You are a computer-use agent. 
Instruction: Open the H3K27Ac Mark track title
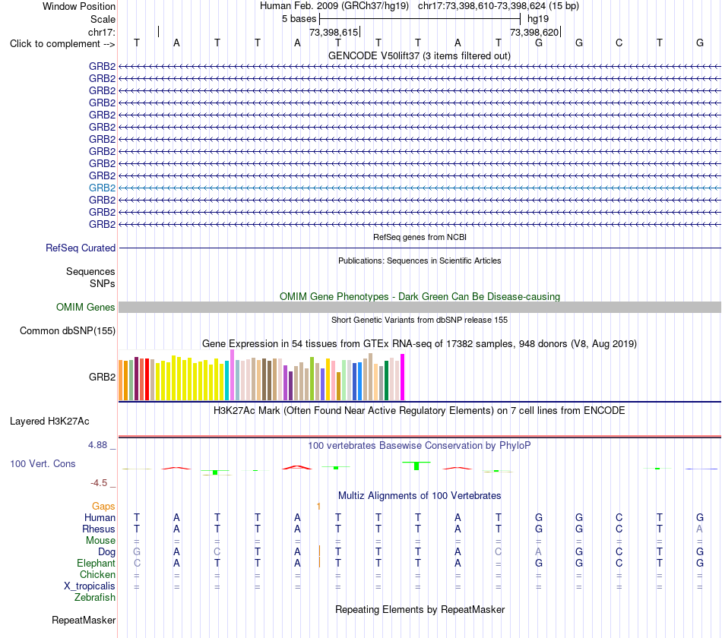coord(420,411)
